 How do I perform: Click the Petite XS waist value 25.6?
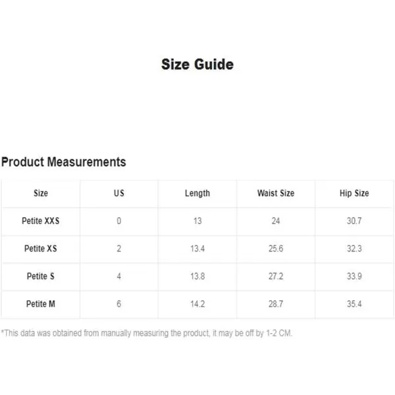point(276,249)
